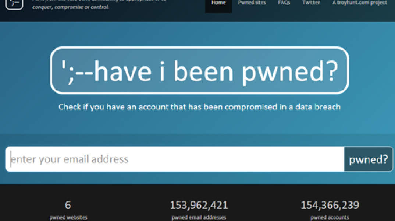Open the Home tab
The height and width of the screenshot is (221, 395).
pyautogui.click(x=218, y=3)
